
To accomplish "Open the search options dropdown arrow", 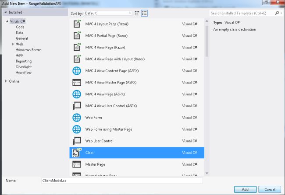I will pyautogui.click(x=281, y=13).
